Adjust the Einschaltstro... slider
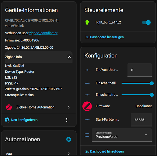 (137, 95)
